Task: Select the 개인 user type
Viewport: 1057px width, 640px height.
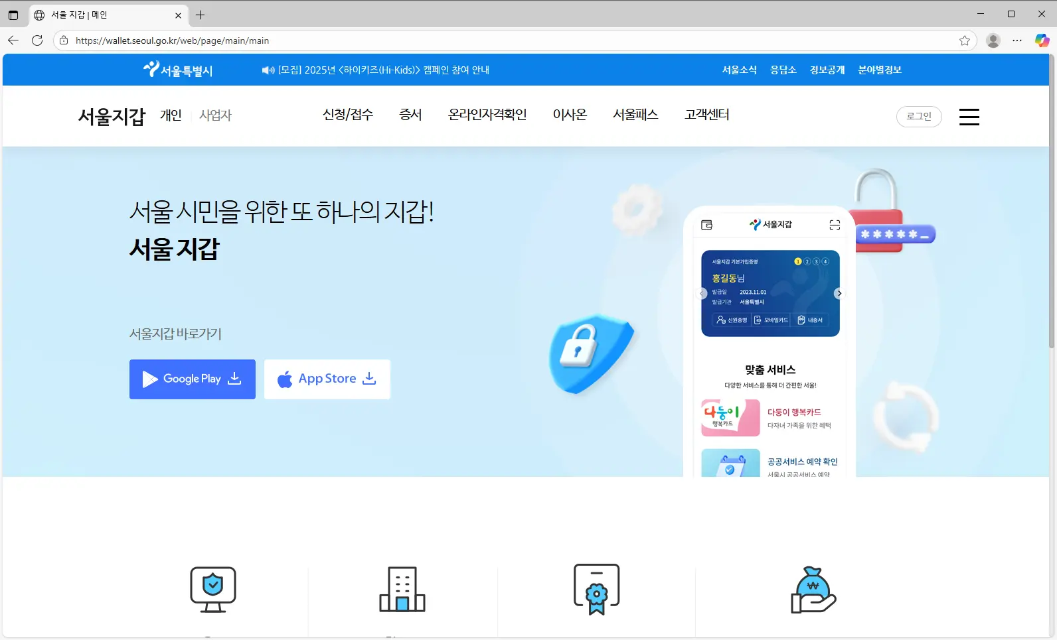Action: click(171, 115)
